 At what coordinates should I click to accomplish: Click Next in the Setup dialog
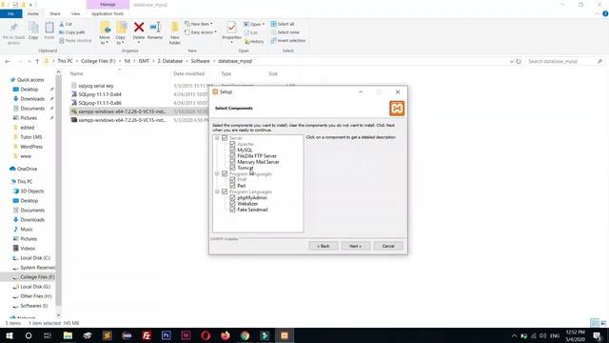(355, 246)
